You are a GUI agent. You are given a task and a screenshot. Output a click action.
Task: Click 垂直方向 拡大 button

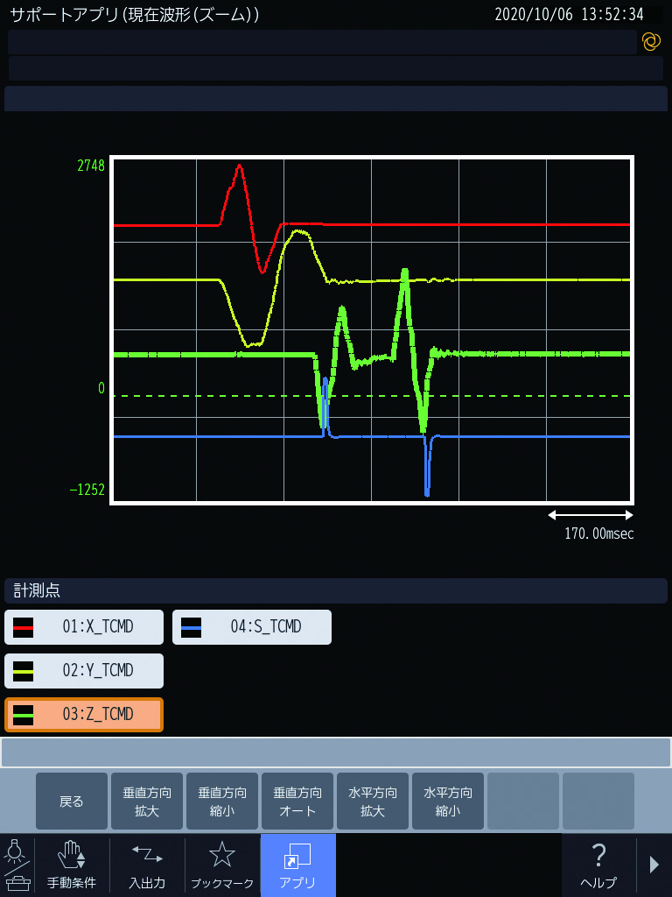coord(147,801)
